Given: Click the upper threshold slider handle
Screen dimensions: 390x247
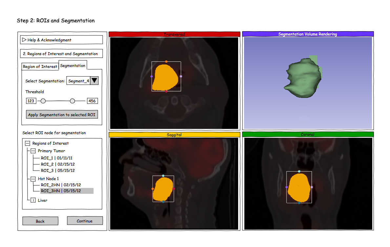Looking at the screenshot, I should (72, 101).
